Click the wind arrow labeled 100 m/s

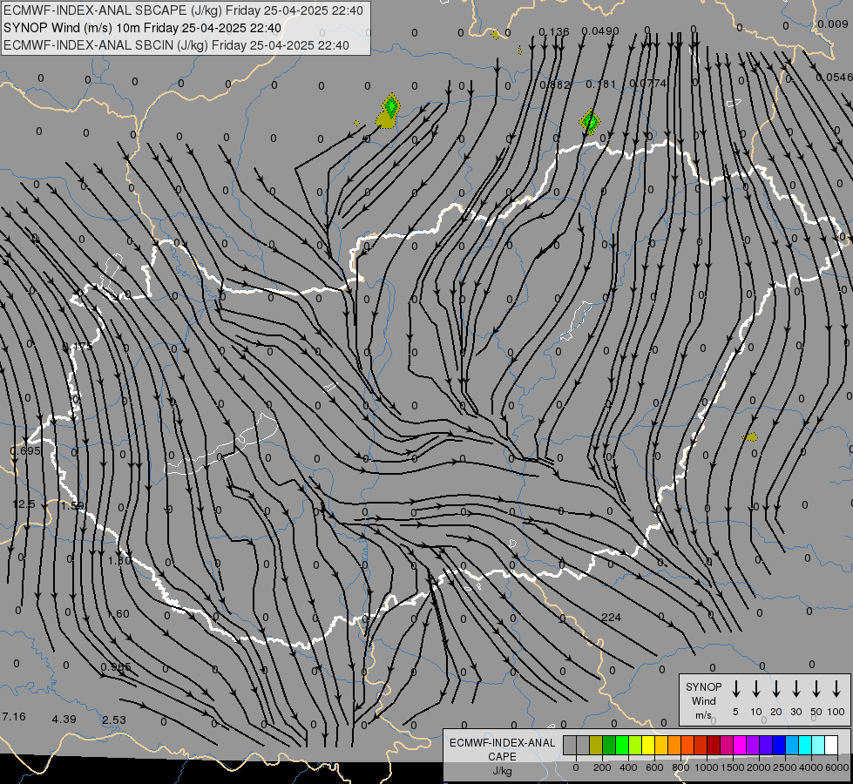[836, 689]
